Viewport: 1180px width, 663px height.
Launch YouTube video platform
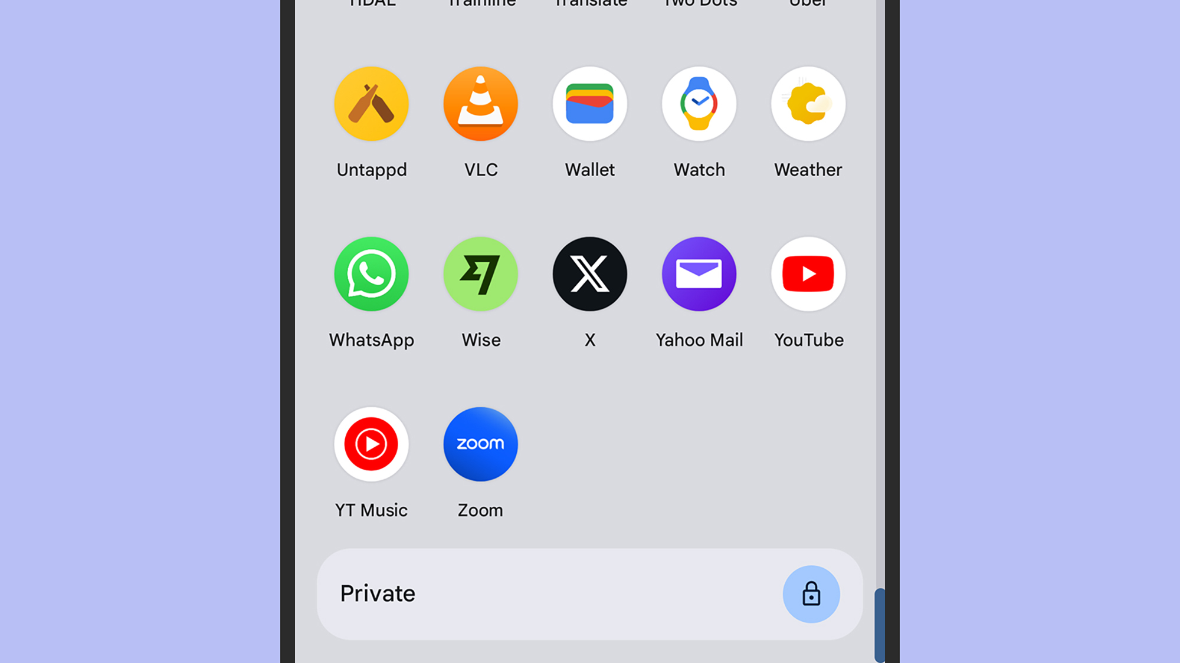[x=808, y=273]
